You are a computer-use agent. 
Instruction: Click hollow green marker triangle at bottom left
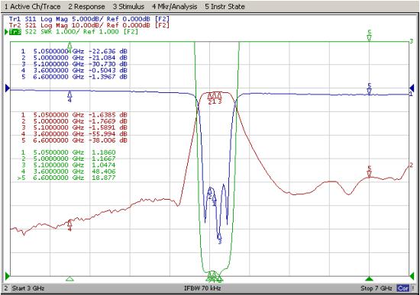pos(69,279)
